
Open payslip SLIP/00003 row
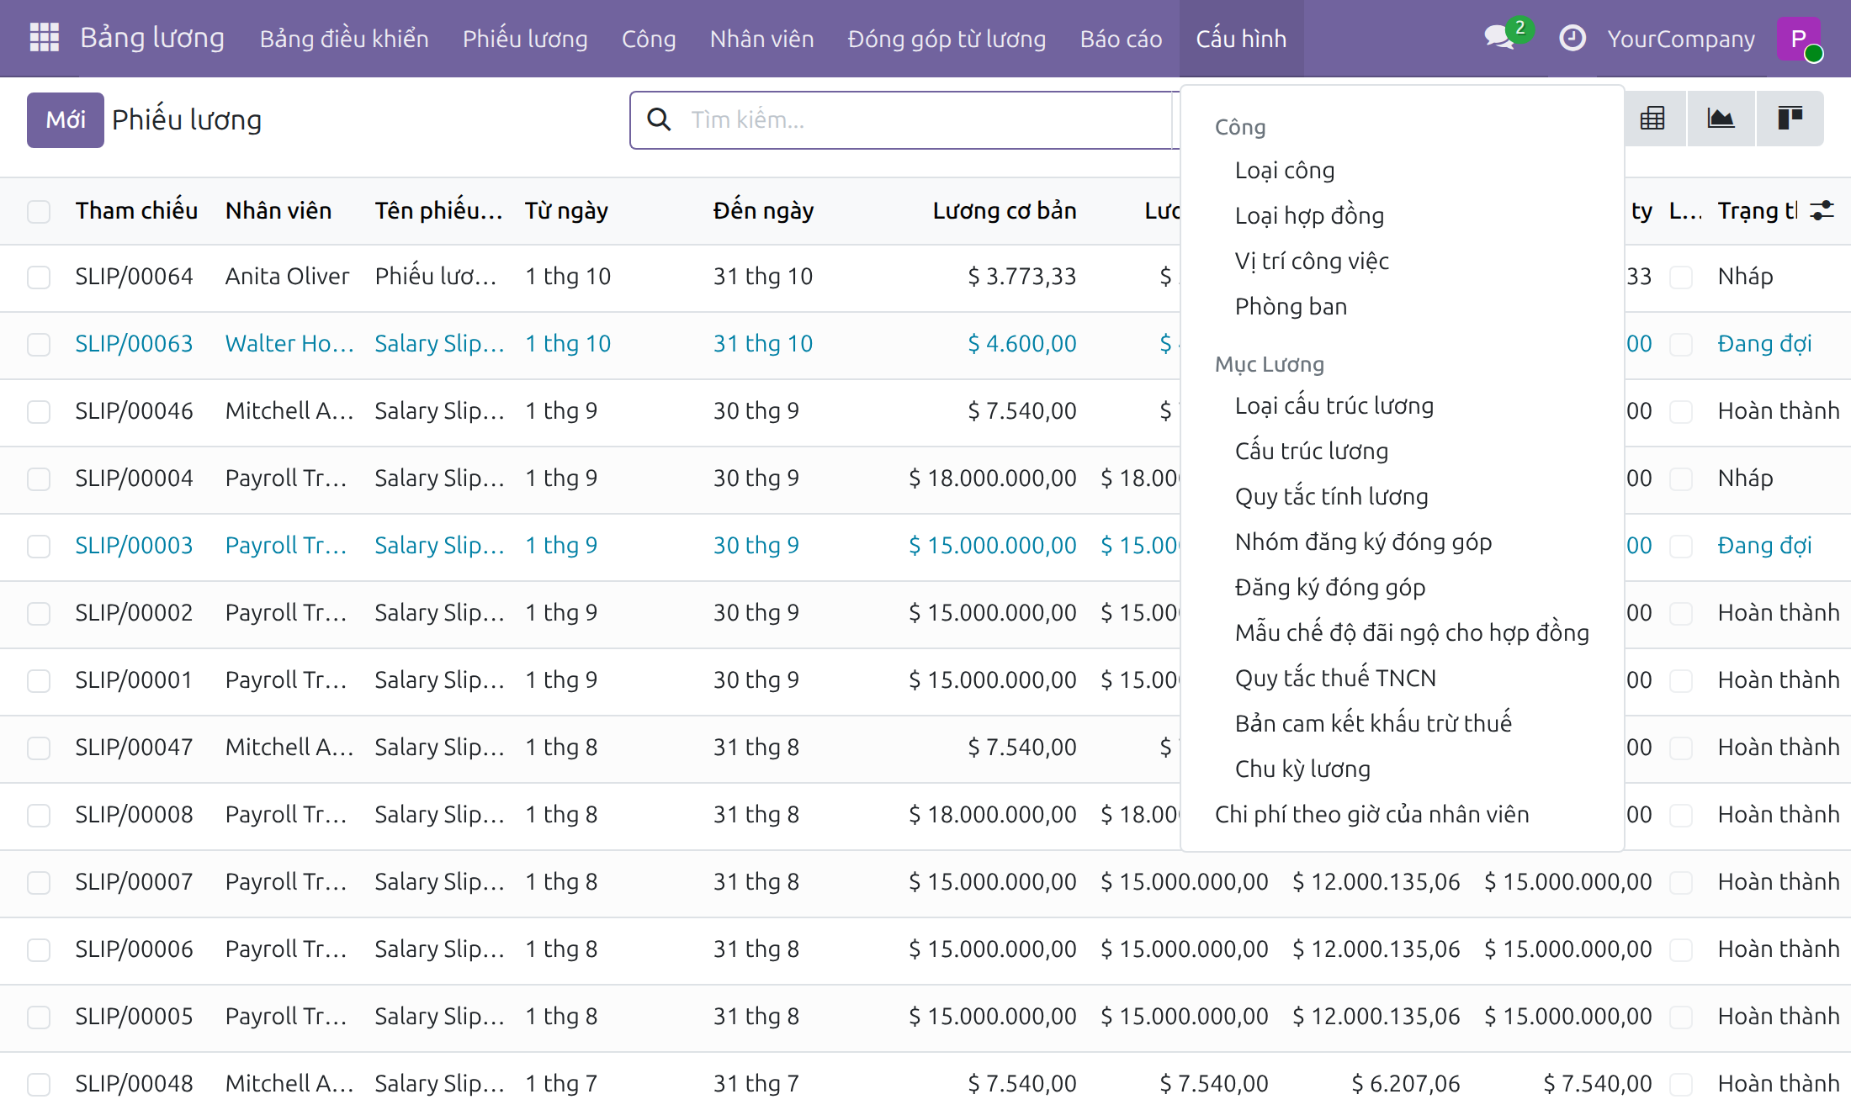pos(925,547)
